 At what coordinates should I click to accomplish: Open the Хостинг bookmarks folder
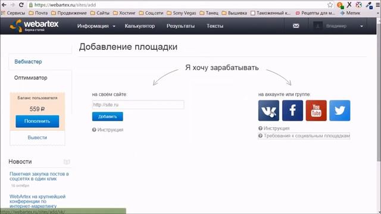pos(124,13)
